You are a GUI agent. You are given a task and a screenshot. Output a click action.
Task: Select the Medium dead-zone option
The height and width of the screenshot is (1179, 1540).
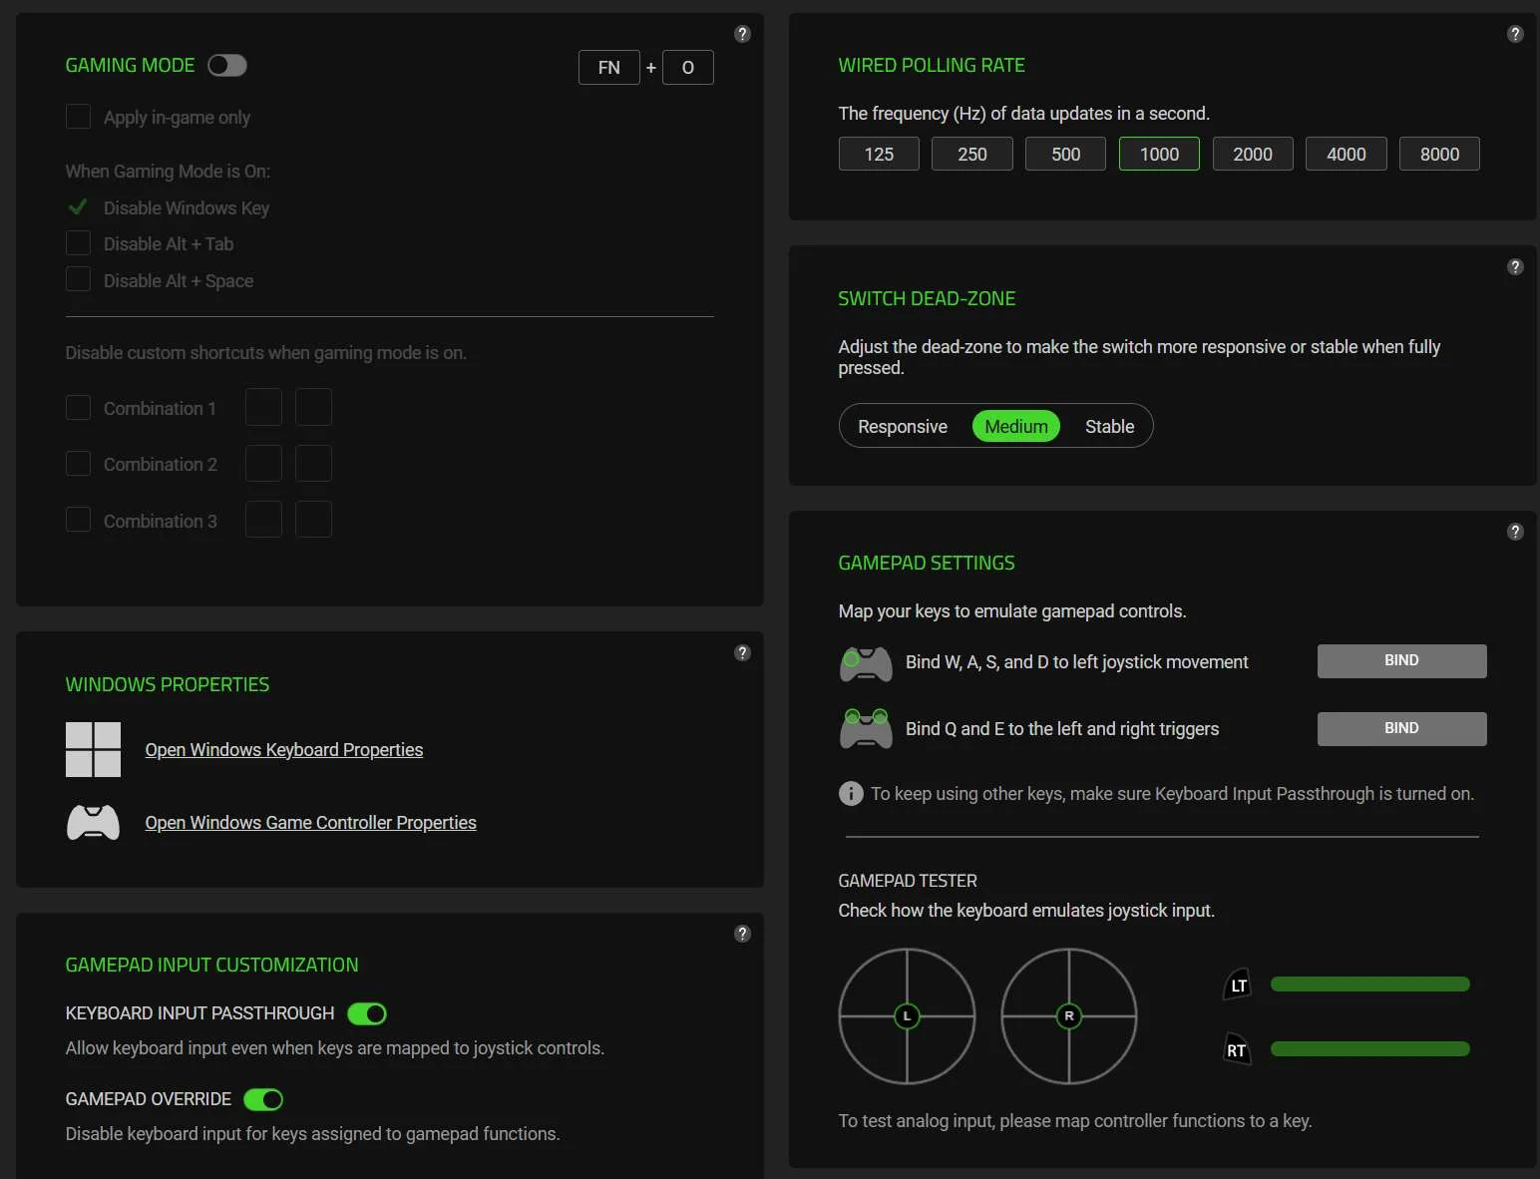(x=1016, y=427)
